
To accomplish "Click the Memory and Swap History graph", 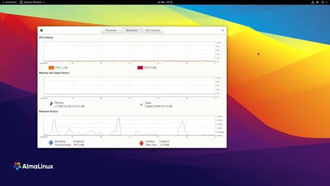I will click(129, 87).
